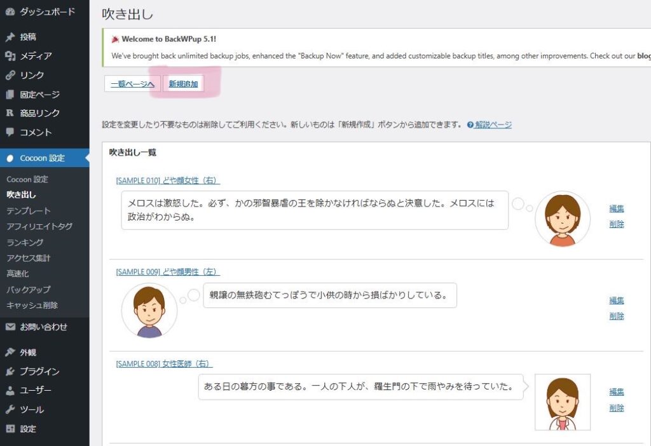Click the BackWPup icon in the welcome notice
Viewport: 651px width, 446px height.
tap(115, 39)
